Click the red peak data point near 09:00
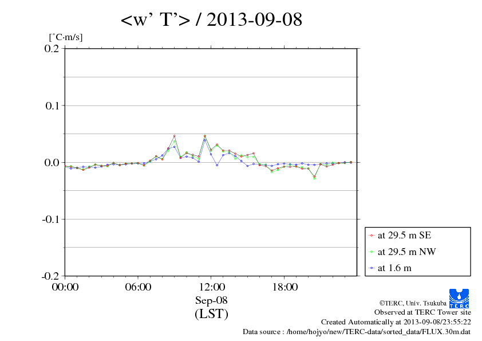The height and width of the screenshot is (341, 482). tap(174, 136)
